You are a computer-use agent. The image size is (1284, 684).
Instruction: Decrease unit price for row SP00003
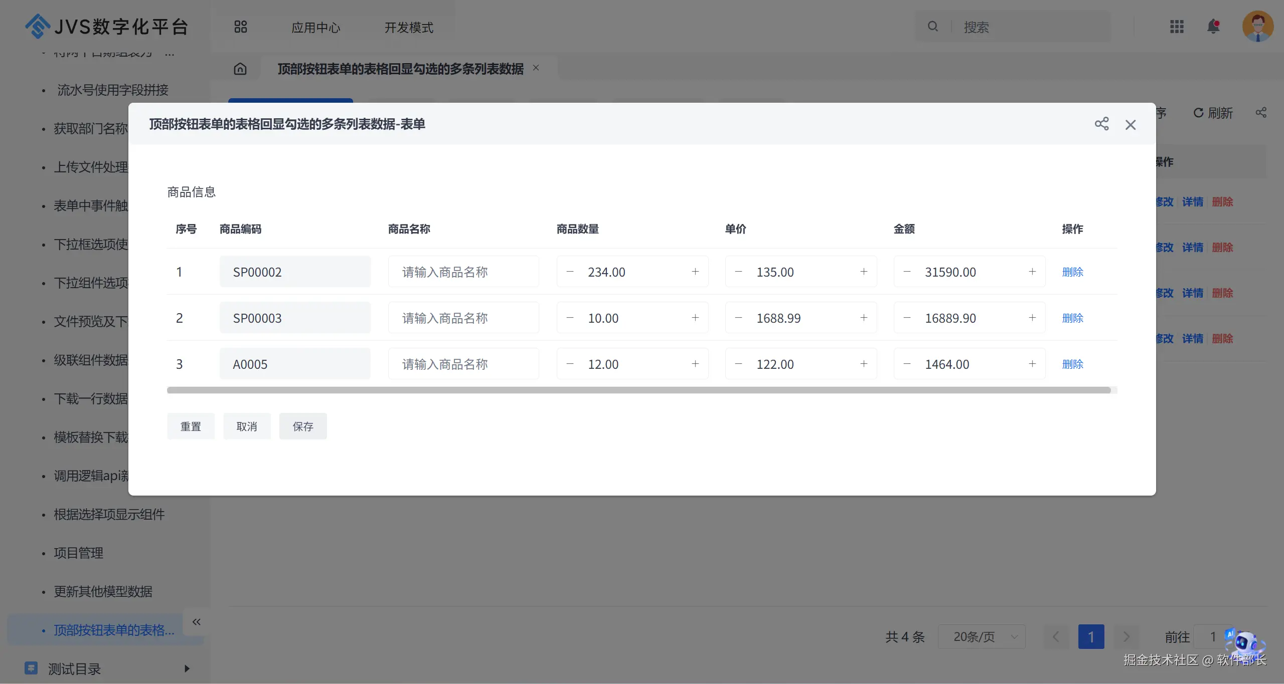(738, 318)
